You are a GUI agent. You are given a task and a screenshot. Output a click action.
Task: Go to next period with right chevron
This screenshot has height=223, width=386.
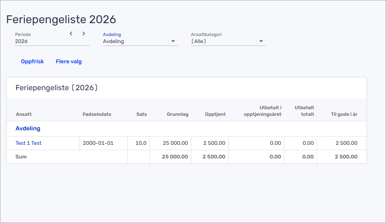pyautogui.click(x=84, y=34)
